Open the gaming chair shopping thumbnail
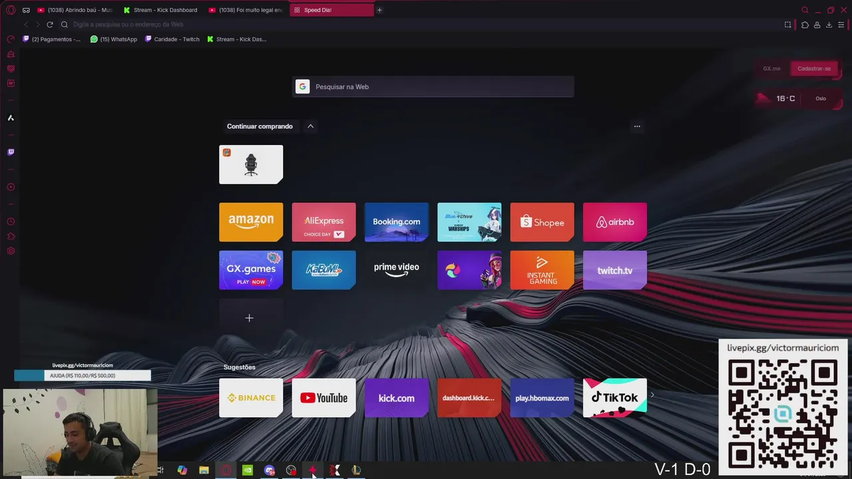The width and height of the screenshot is (852, 479). [x=251, y=164]
